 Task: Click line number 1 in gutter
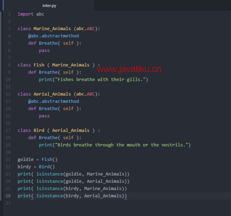[9, 14]
